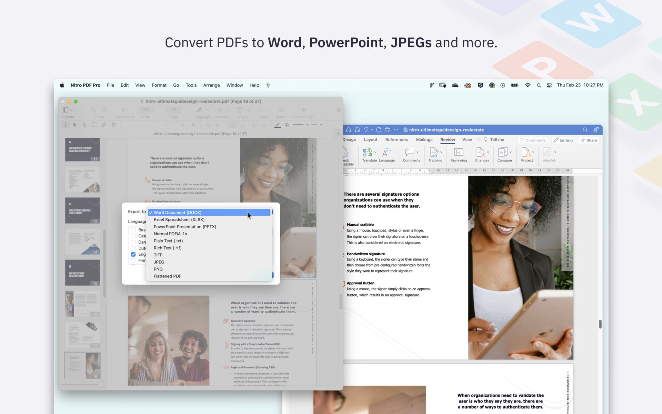
Task: Open the Tools menu in menu bar
Action: pos(191,85)
